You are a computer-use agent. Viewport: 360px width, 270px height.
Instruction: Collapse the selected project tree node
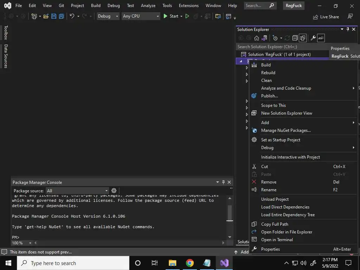tap(241, 61)
